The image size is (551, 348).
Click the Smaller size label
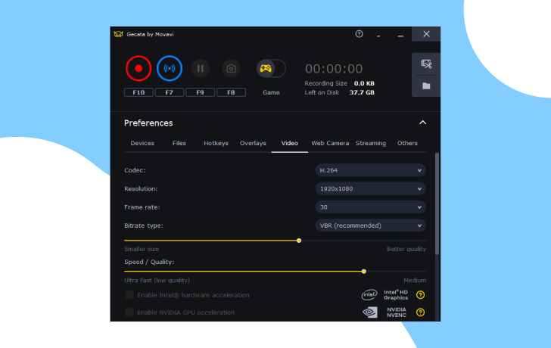(142, 249)
